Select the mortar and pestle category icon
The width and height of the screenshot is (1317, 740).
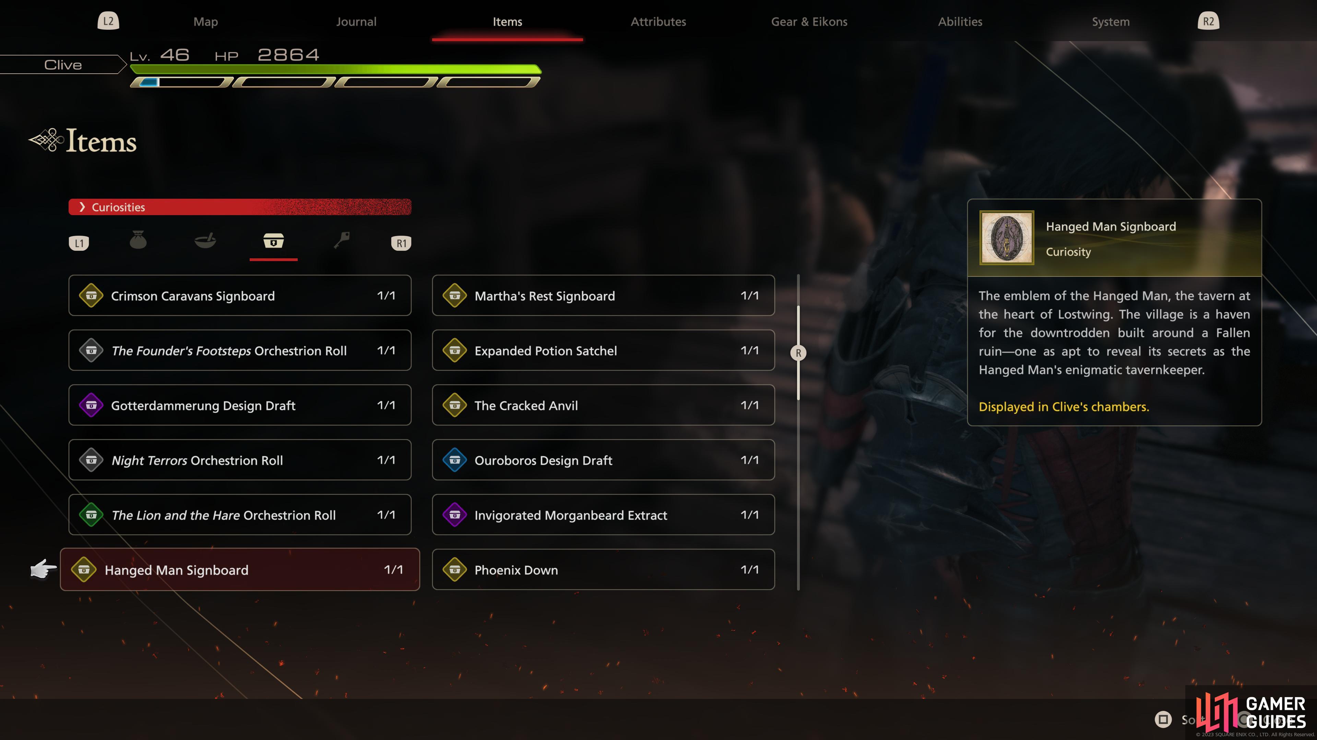click(x=205, y=240)
